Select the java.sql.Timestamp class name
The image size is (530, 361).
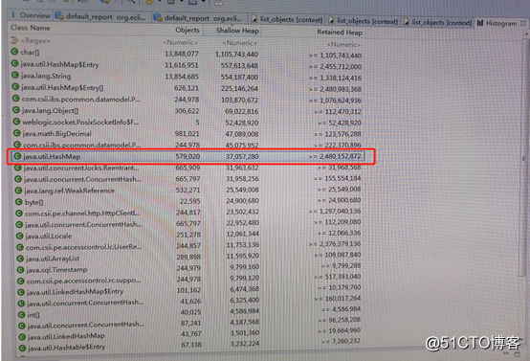click(56, 270)
